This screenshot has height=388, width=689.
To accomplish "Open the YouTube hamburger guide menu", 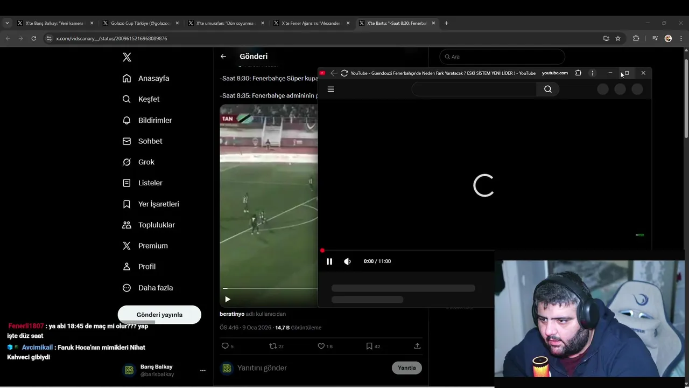I will tap(331, 89).
